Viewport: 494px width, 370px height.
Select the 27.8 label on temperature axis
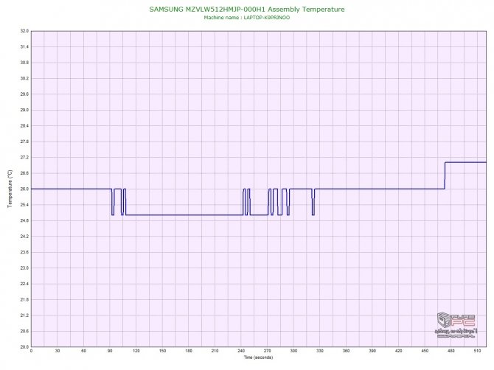pos(24,142)
